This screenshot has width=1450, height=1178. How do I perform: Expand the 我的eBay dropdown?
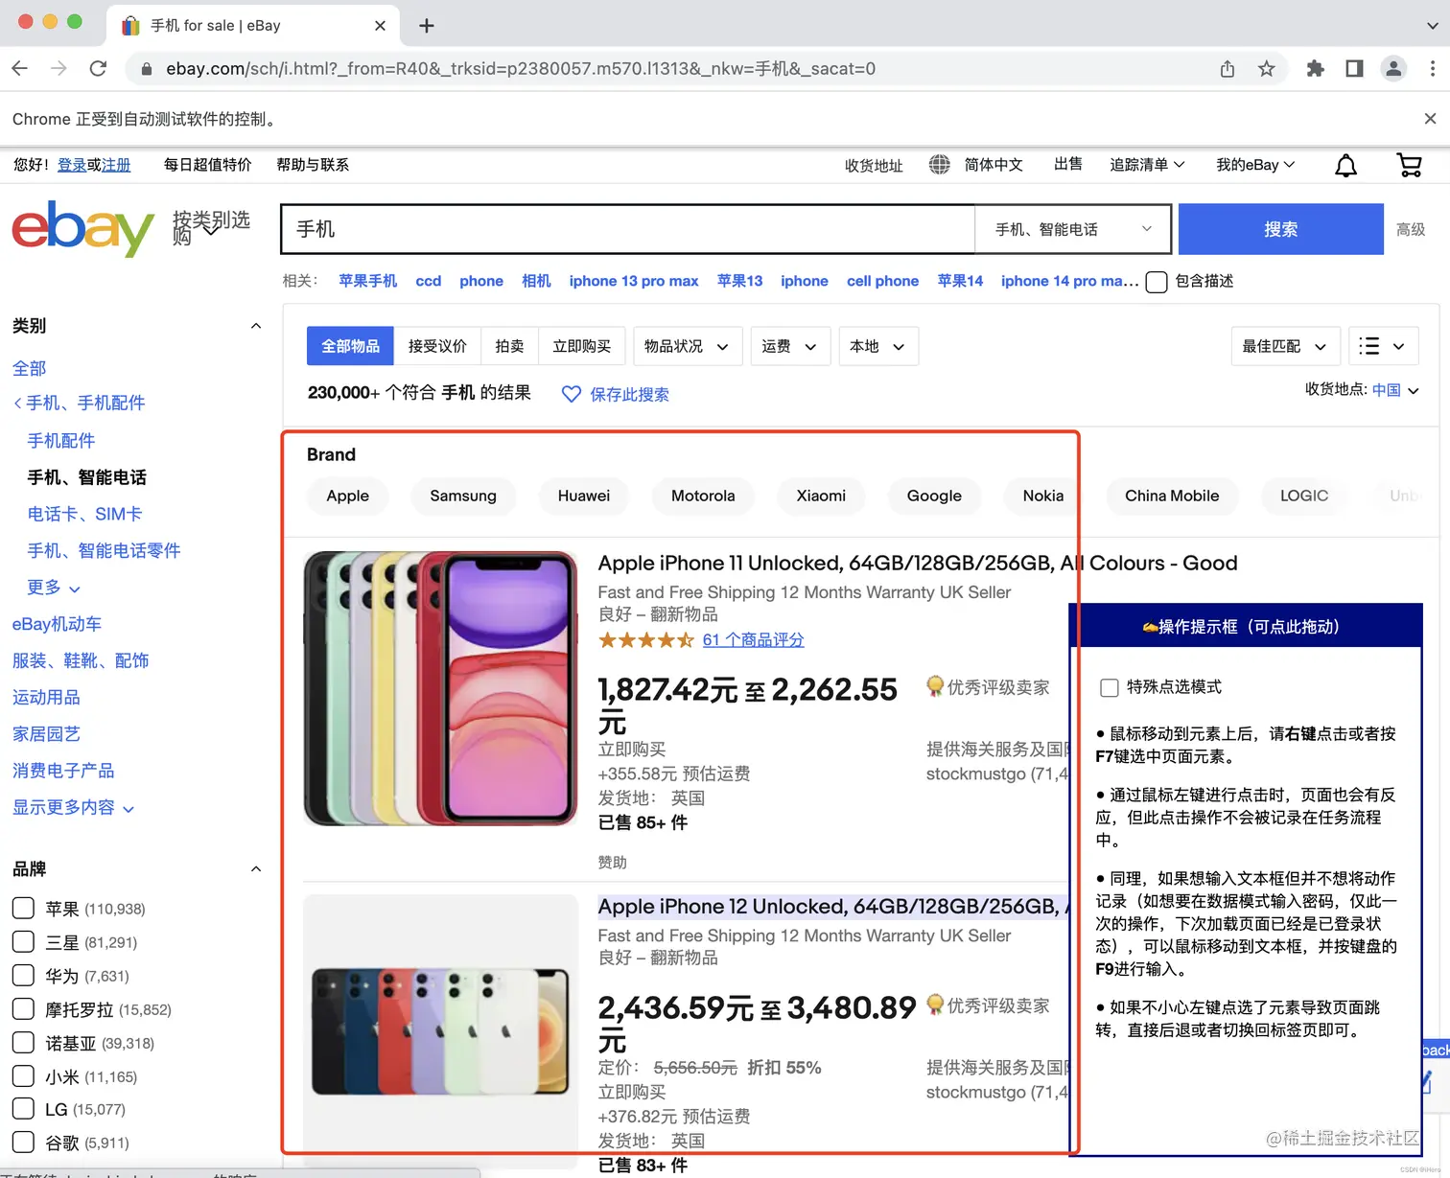coord(1254,164)
